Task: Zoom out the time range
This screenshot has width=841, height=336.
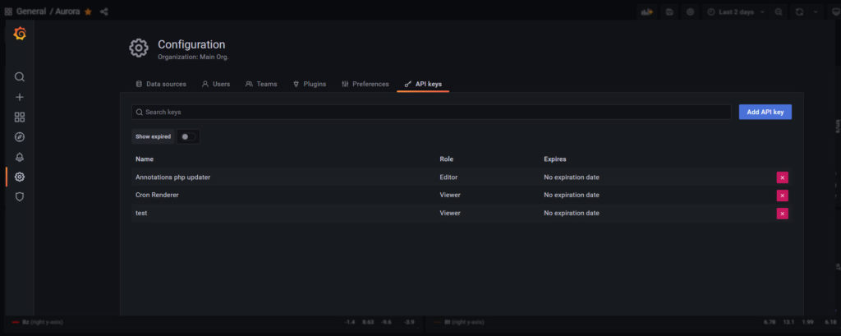Action: coord(779,12)
